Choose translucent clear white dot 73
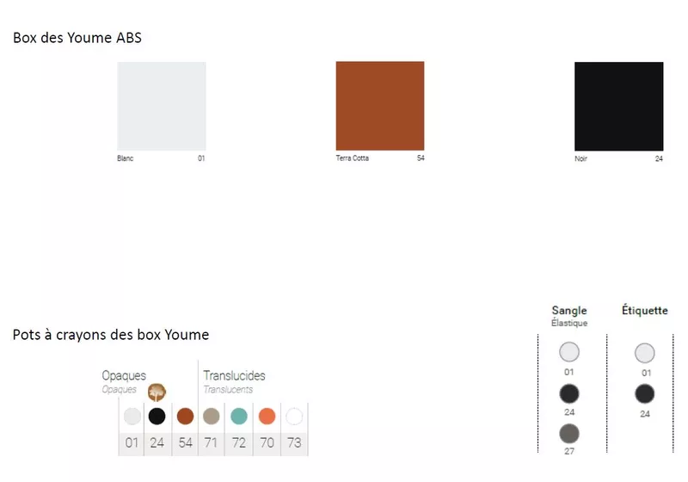This screenshot has width=688, height=482. (294, 417)
